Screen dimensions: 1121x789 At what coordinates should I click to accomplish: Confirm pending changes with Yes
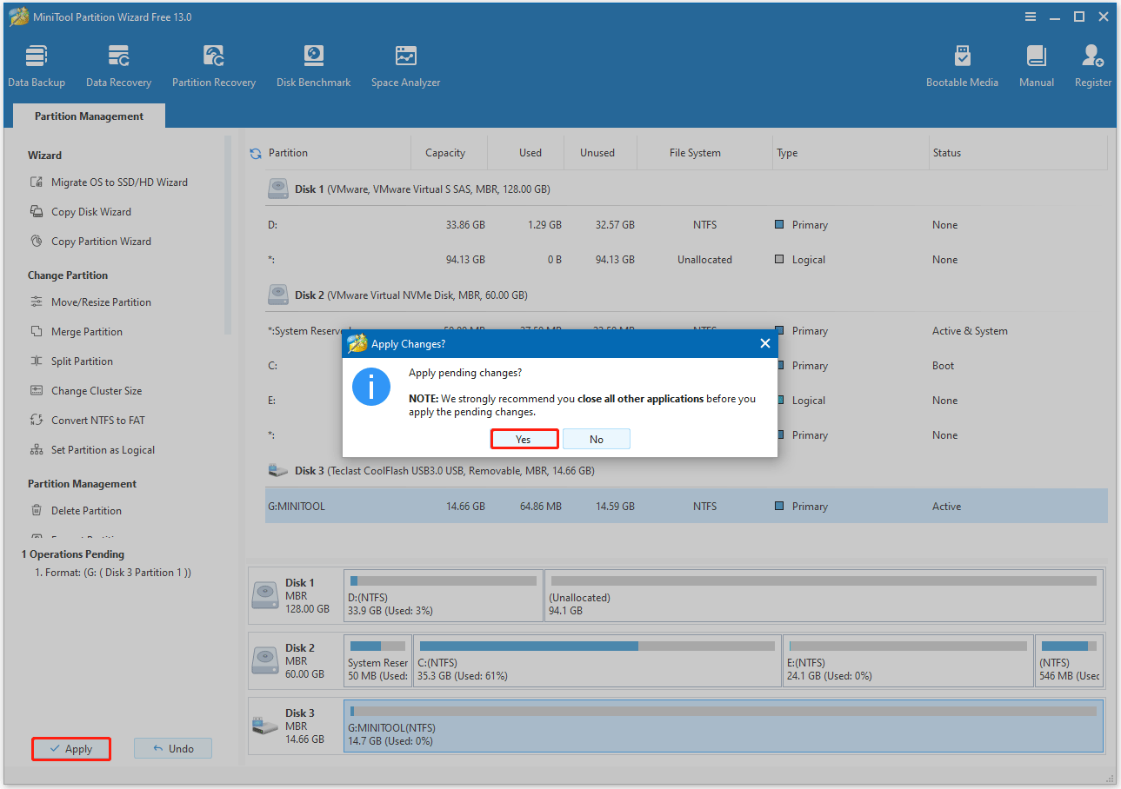coord(523,439)
